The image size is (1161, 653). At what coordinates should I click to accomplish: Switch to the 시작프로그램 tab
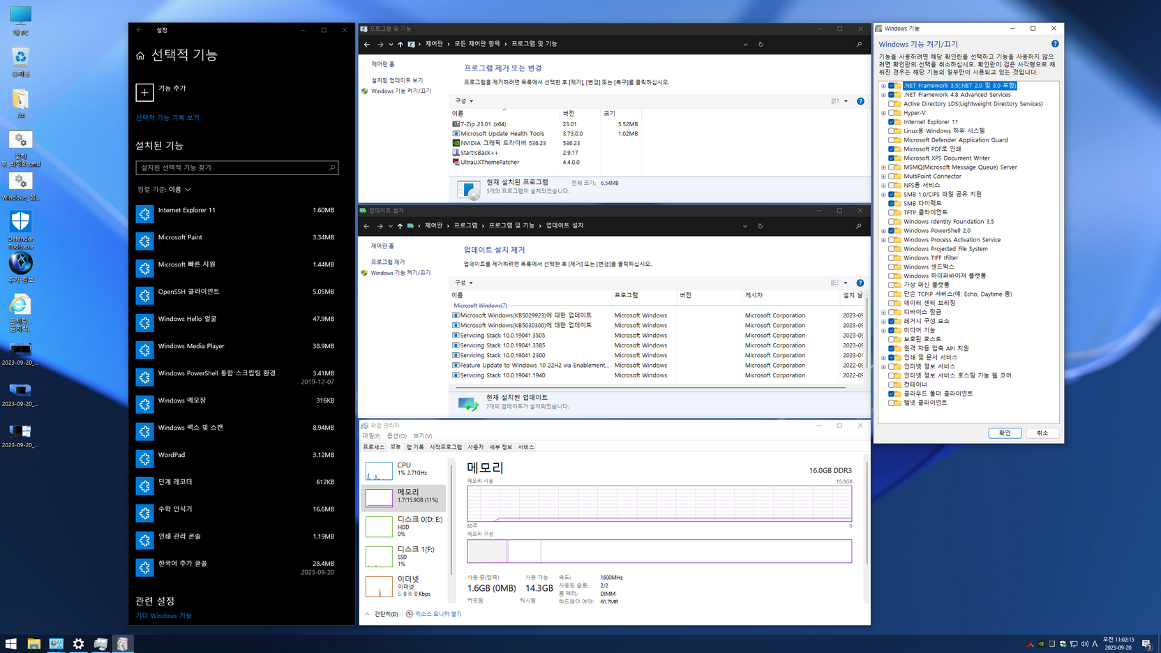pyautogui.click(x=445, y=447)
